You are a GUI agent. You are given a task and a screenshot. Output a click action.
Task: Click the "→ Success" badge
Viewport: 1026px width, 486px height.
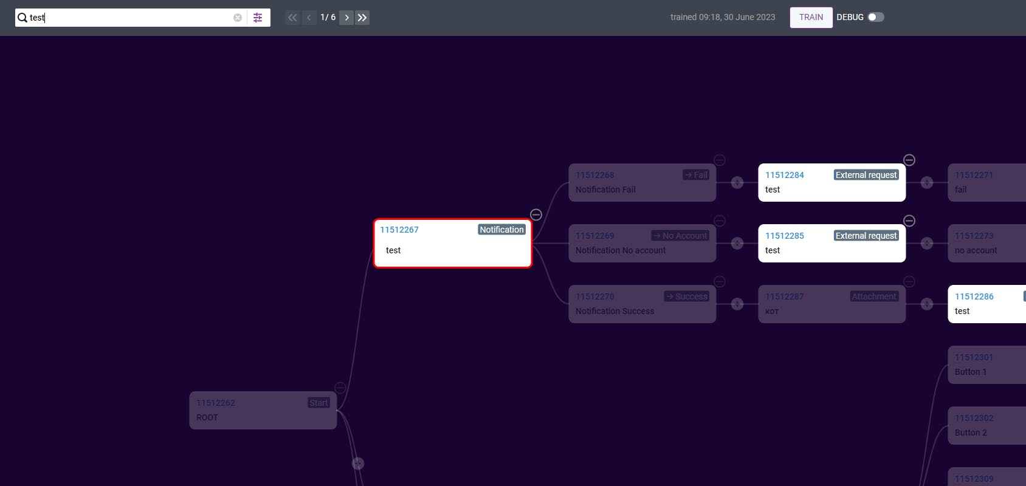point(686,296)
